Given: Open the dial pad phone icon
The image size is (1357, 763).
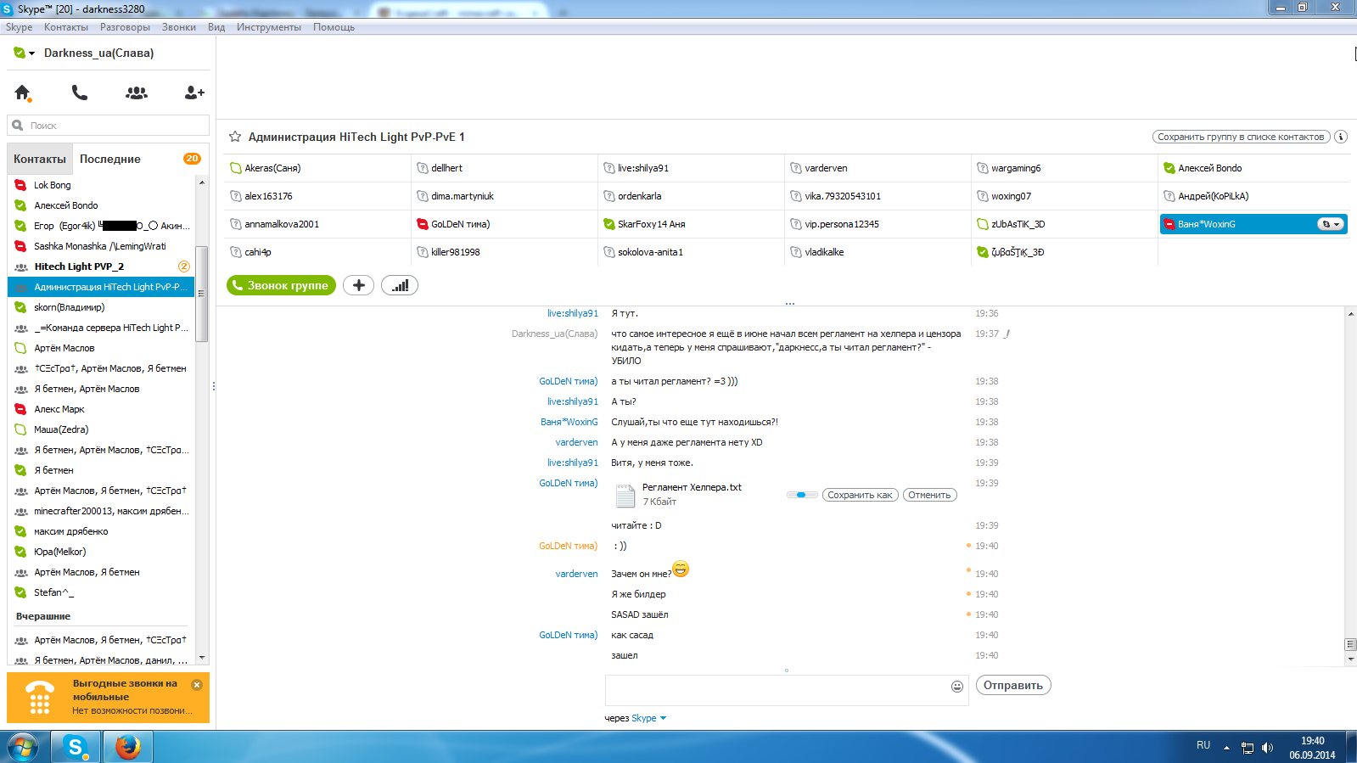Looking at the screenshot, I should (x=80, y=93).
